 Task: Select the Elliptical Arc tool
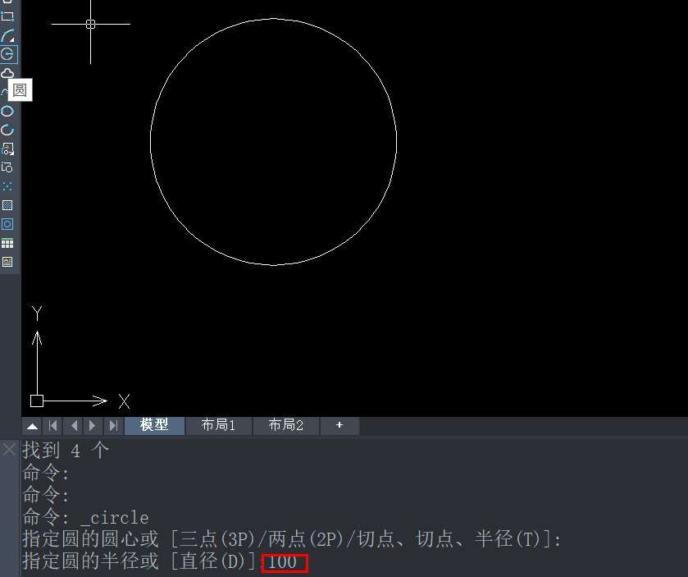pyautogui.click(x=7, y=130)
